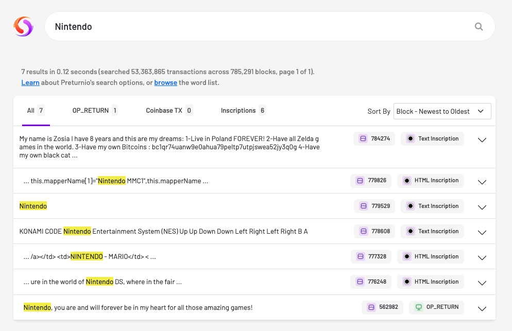This screenshot has width=512, height=331.
Task: Open the Sort By dropdown
Action: pos(442,111)
